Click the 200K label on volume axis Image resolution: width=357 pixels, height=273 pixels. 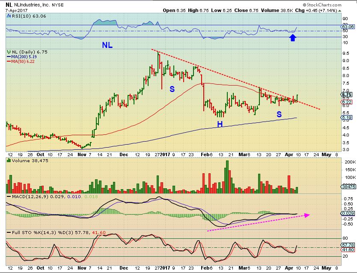pos(350,162)
